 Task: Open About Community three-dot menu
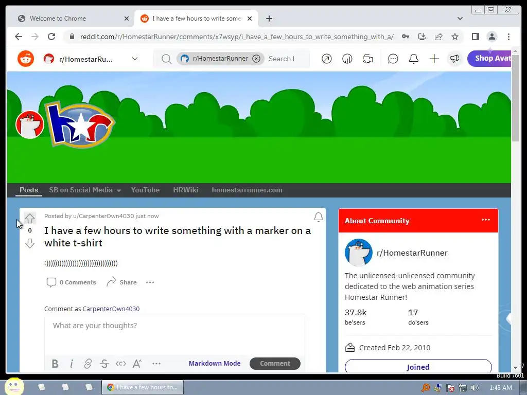[x=486, y=220]
